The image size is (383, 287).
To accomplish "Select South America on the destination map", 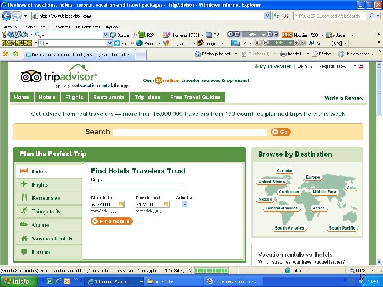I will tap(289, 228).
